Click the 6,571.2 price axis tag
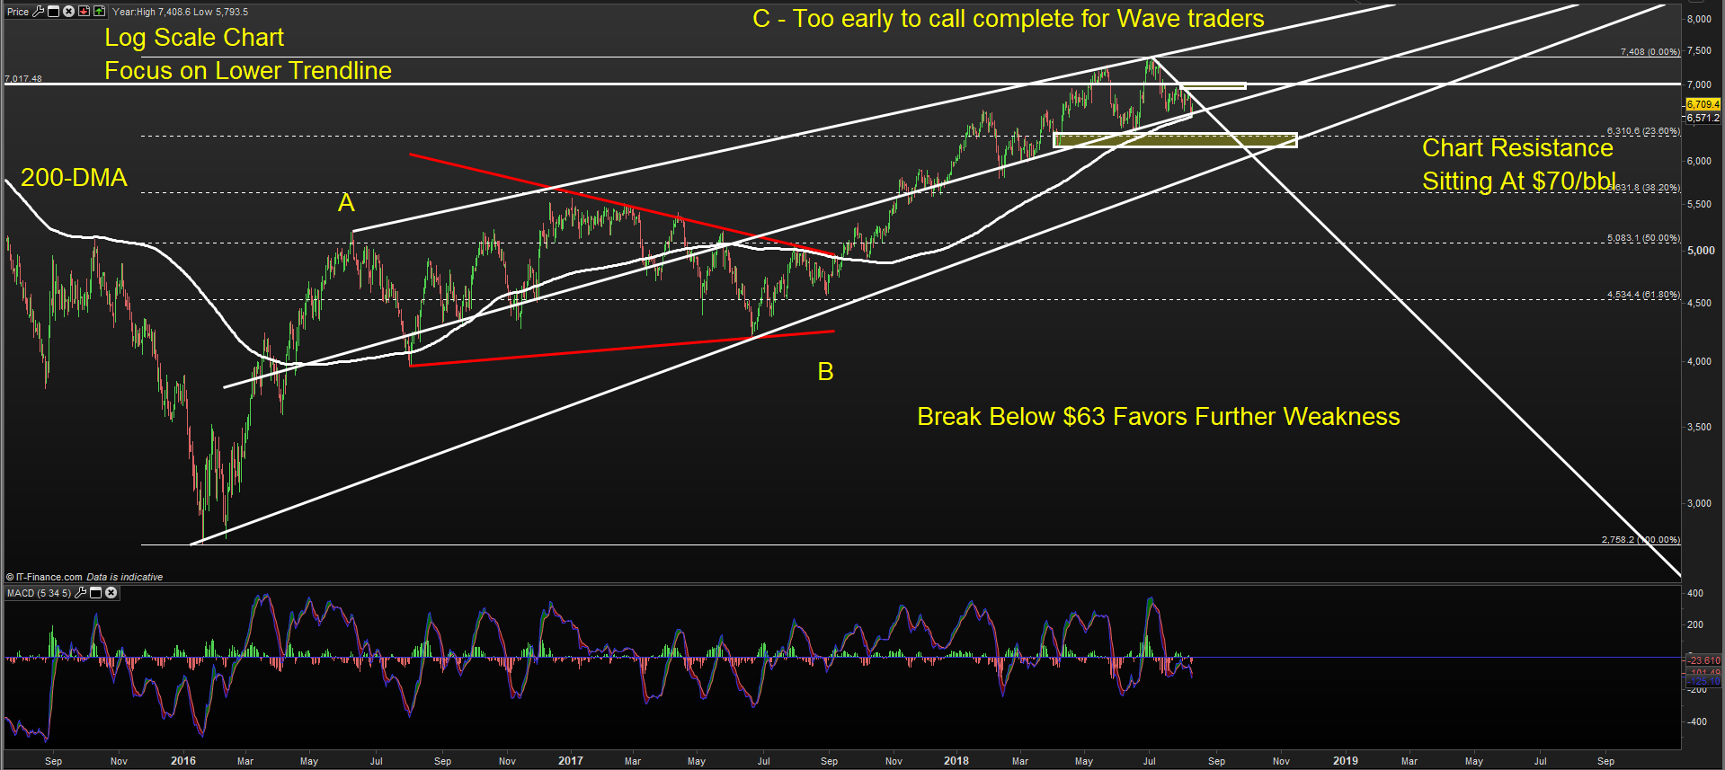 pos(1703,118)
